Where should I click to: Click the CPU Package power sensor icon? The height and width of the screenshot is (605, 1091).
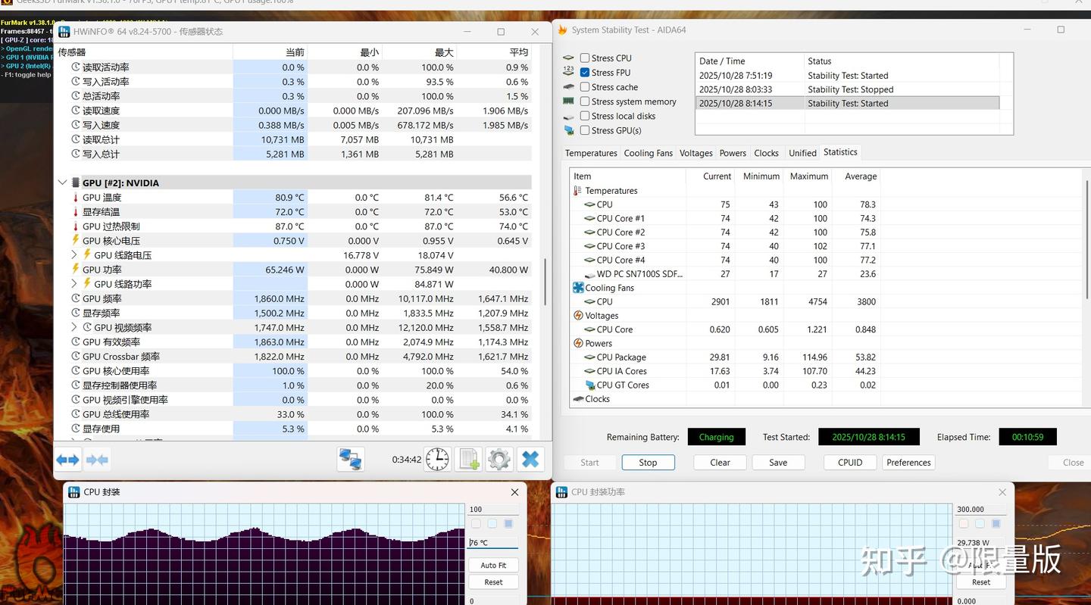pos(589,357)
